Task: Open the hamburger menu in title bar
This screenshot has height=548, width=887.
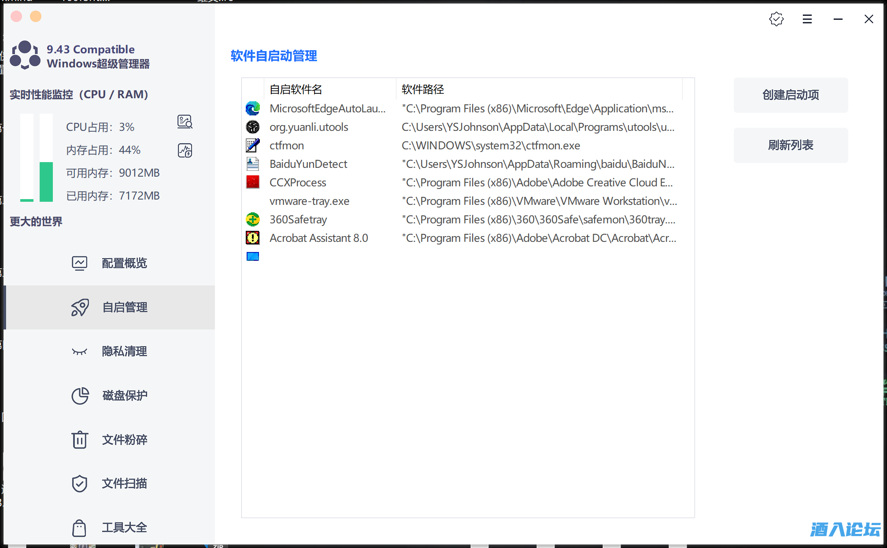Action: point(807,19)
